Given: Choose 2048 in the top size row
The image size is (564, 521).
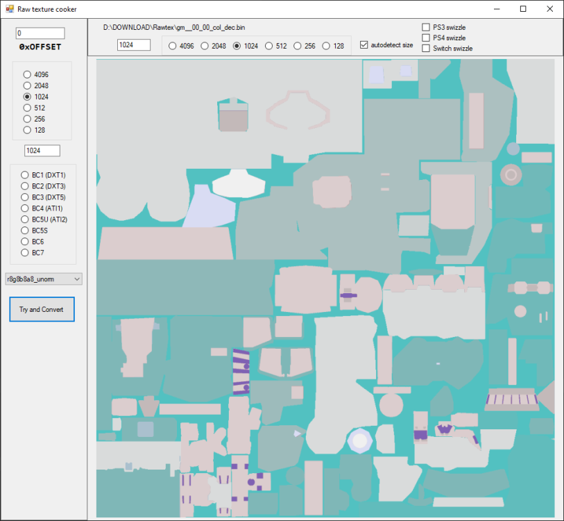Looking at the screenshot, I should pos(205,46).
